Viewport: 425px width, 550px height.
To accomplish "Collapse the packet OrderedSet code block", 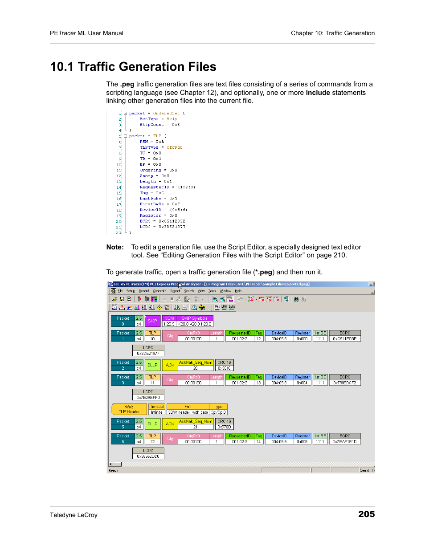I will tap(125, 113).
